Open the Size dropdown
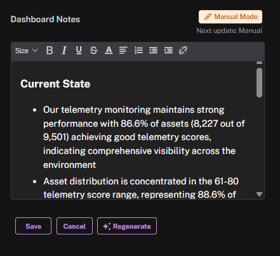The width and height of the screenshot is (280, 256). tap(27, 51)
